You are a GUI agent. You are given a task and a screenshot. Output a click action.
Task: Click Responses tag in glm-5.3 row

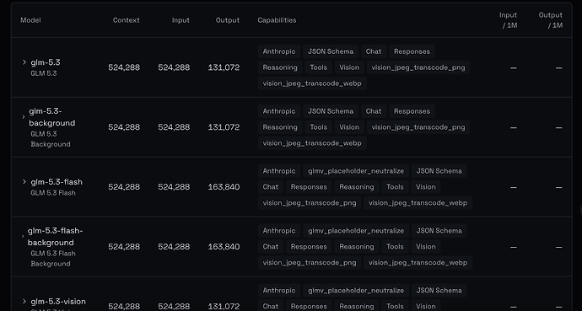pos(412,51)
